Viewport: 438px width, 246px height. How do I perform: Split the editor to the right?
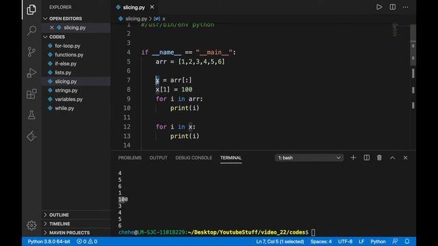(x=392, y=7)
